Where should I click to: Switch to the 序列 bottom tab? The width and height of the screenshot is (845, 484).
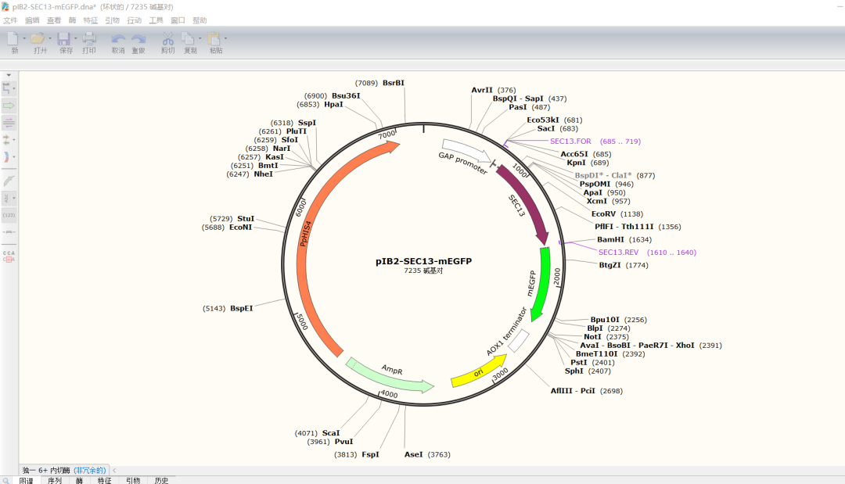tap(55, 480)
